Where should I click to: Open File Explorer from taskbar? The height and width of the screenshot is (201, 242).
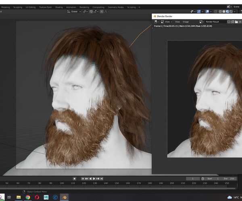click(x=19, y=197)
